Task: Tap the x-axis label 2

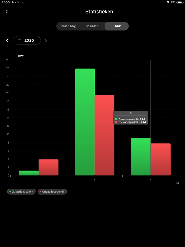Action: pyautogui.click(x=95, y=179)
